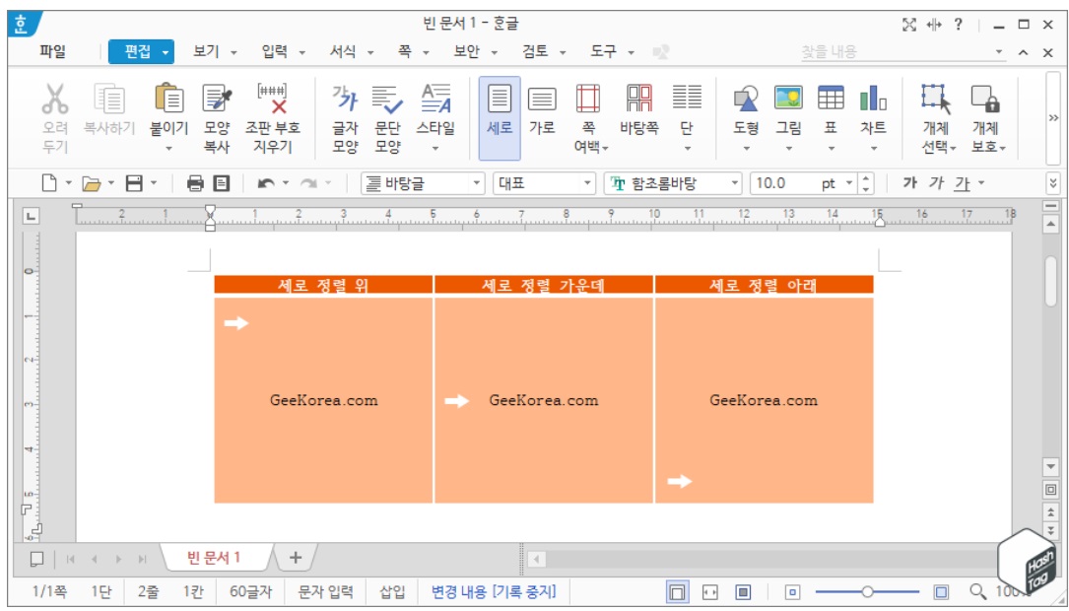Click the Copy (복사하기) icon
1069x611 pixels.
click(x=109, y=99)
